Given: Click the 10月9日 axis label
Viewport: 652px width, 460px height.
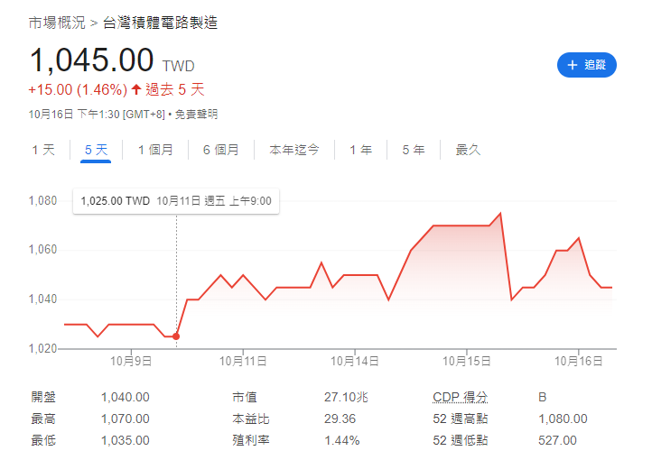Looking at the screenshot, I should coord(131,361).
